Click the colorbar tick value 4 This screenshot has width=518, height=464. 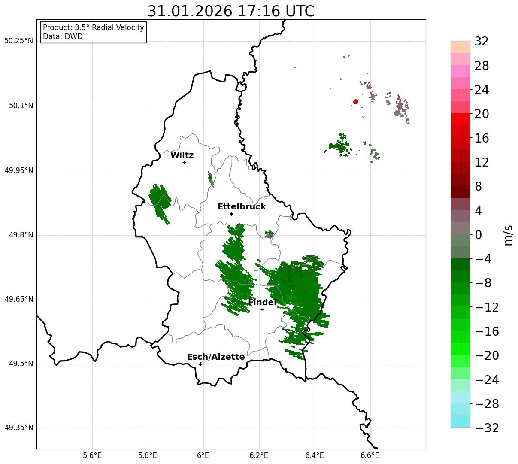coord(478,211)
